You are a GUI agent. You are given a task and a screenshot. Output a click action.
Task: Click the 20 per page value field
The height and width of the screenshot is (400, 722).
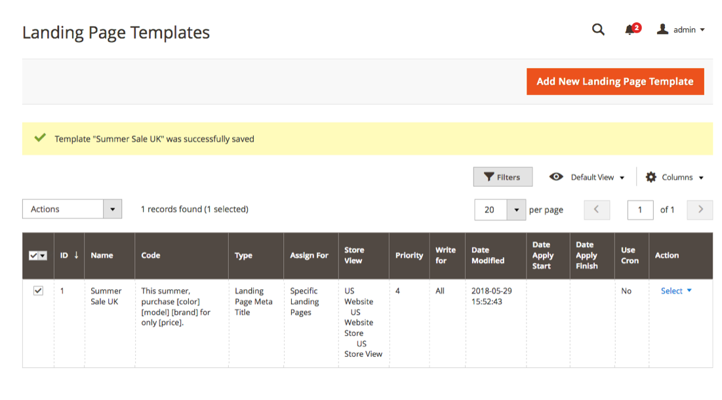(x=491, y=210)
